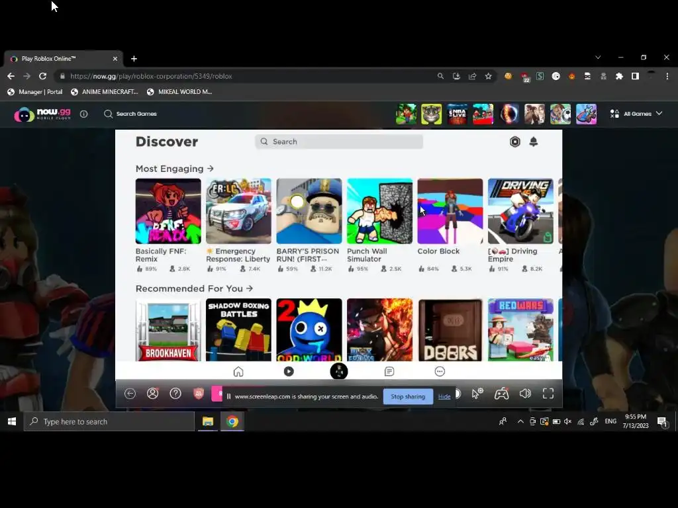
Task: Click the cookie extension icon
Action: [508, 76]
